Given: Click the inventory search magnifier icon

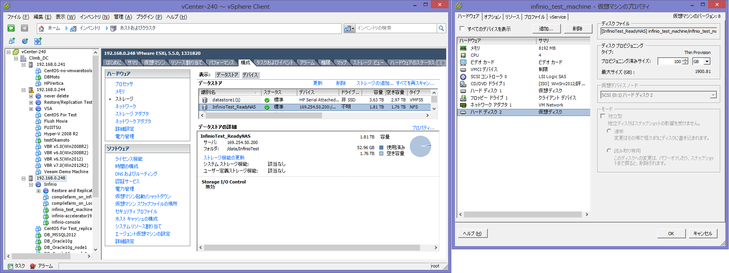Looking at the screenshot, I should click(441, 28).
